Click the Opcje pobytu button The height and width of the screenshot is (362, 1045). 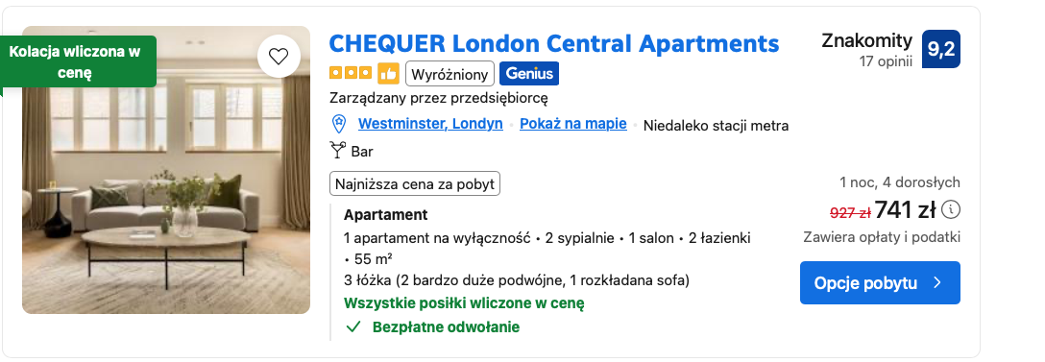[x=880, y=282]
